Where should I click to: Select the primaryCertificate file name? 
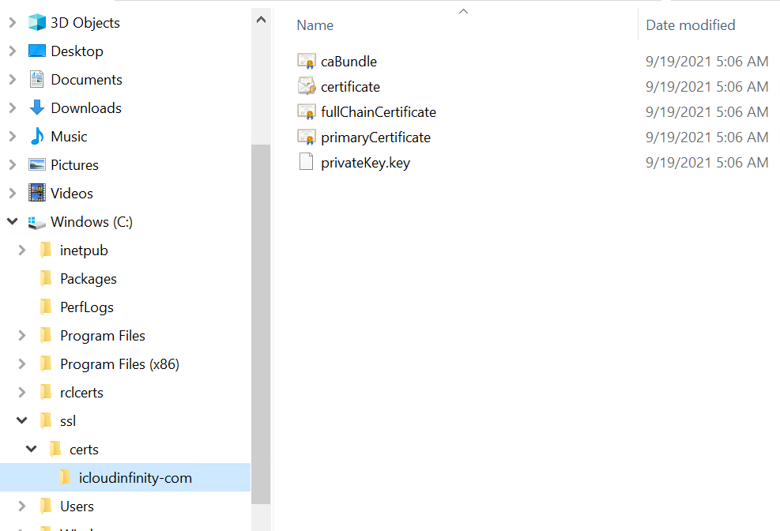click(x=375, y=137)
